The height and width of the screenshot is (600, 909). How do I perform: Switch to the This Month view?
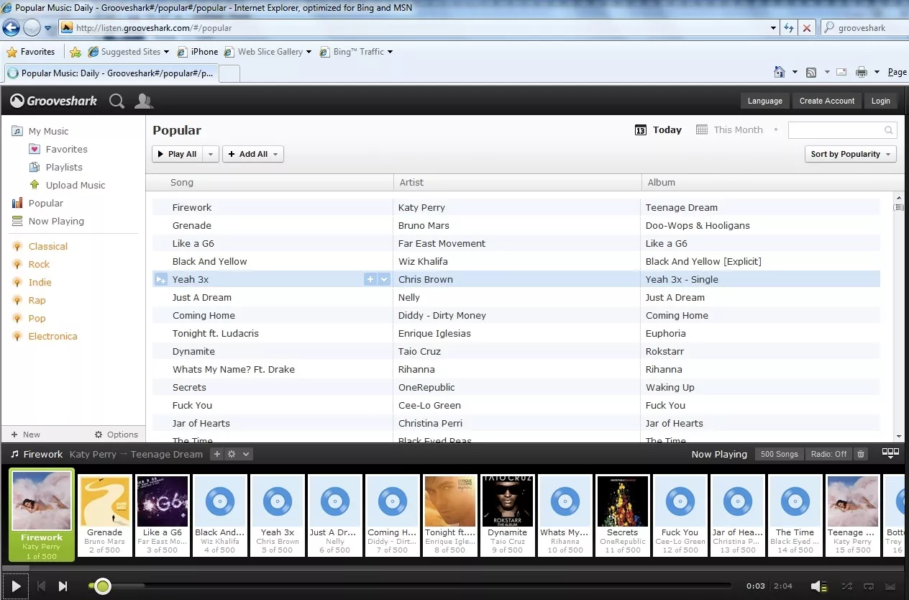click(730, 130)
